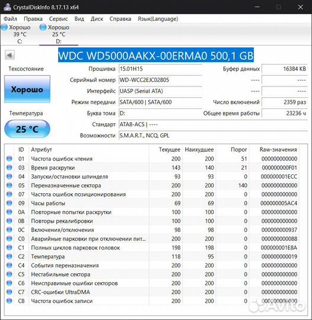Image resolution: width=312 pixels, height=320 pixels.
Task: Select the row Запуски/остановки шпинделя
Action: 152,177
